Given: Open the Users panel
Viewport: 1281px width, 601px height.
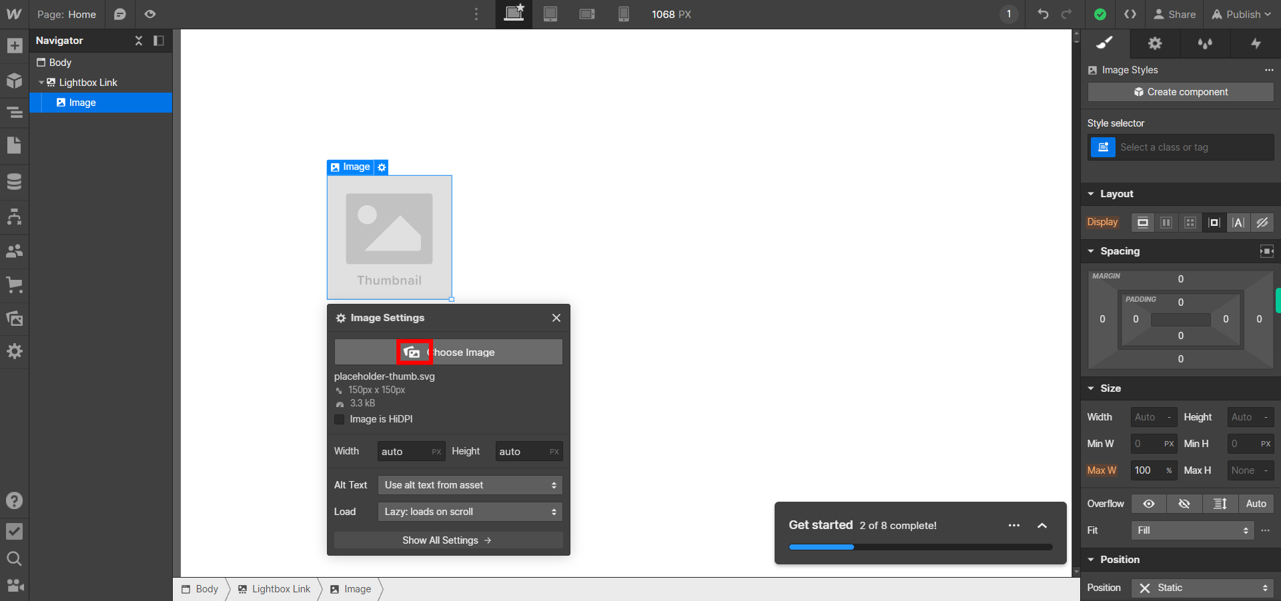Looking at the screenshot, I should point(14,251).
